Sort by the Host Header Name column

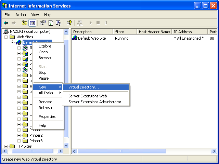154,32
